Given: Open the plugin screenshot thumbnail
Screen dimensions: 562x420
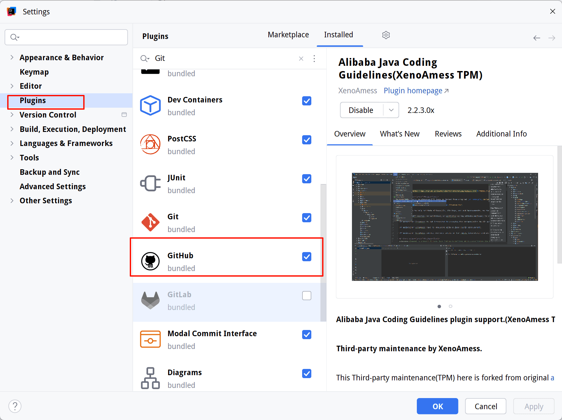Looking at the screenshot, I should click(x=445, y=227).
